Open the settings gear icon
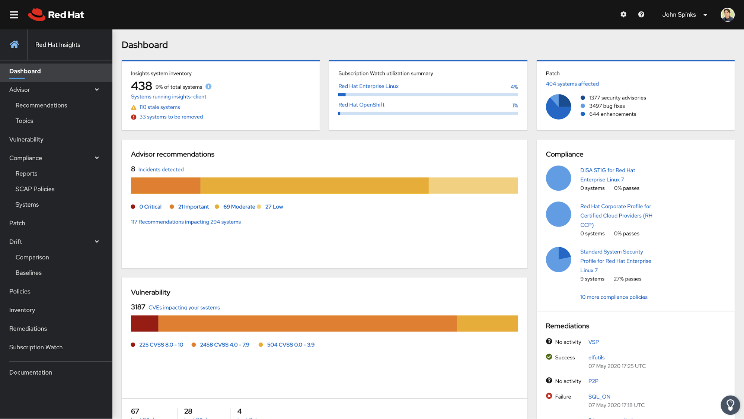The image size is (744, 419). 623,14
